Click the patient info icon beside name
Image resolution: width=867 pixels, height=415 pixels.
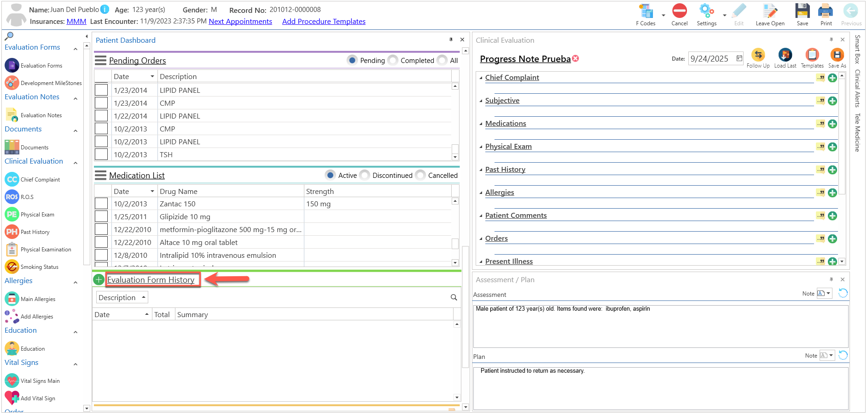pyautogui.click(x=105, y=9)
